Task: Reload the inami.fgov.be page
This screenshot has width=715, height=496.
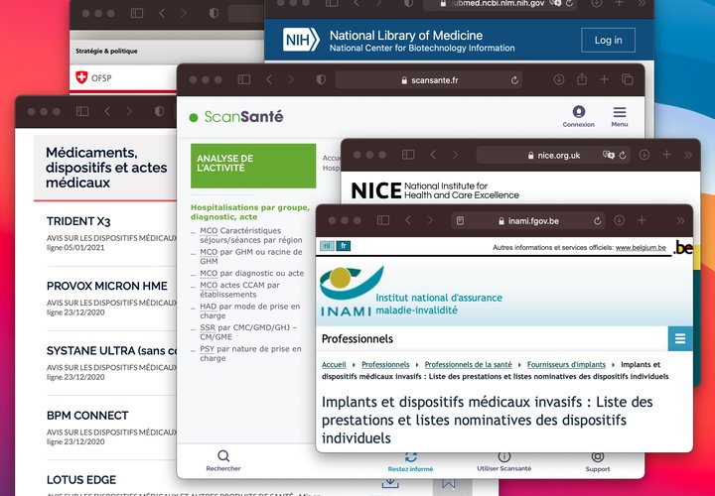Action: point(598,220)
